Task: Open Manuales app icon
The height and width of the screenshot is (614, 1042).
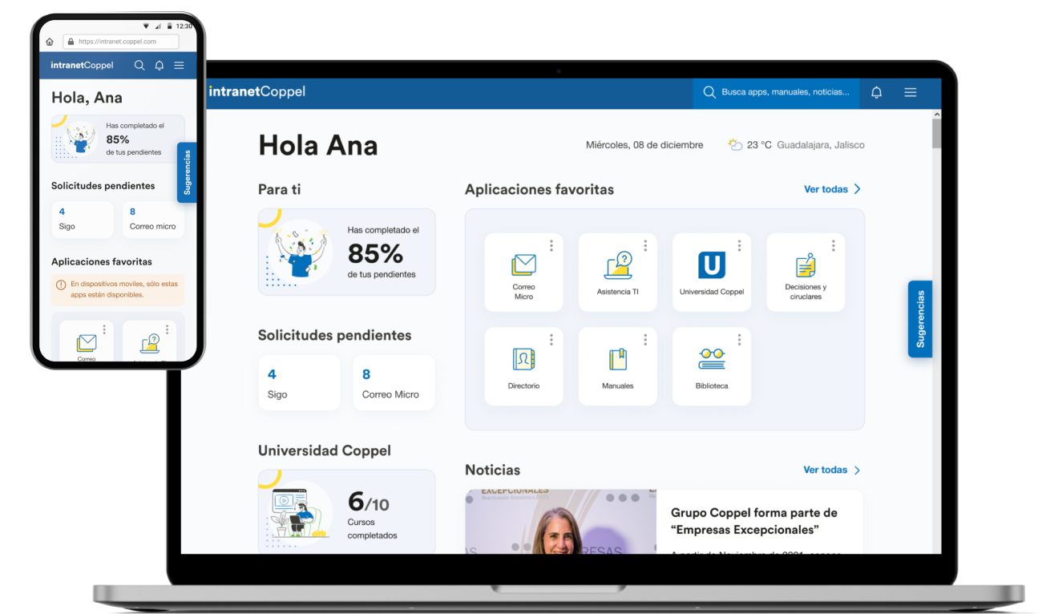Action: [x=617, y=359]
